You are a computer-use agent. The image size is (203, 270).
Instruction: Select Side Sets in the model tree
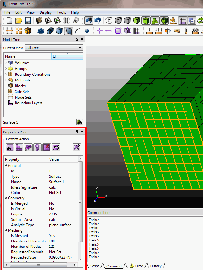pyautogui.click(x=23, y=92)
